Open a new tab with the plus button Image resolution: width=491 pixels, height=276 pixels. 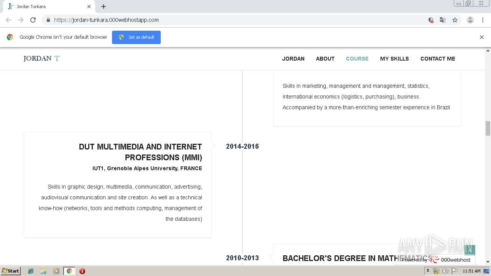coord(104,7)
